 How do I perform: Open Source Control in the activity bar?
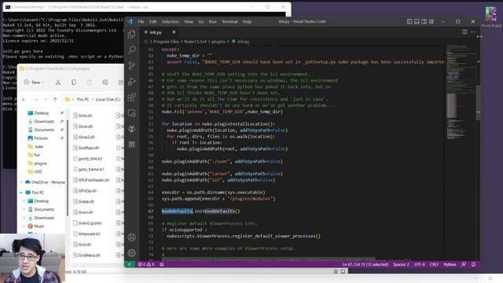tap(131, 65)
